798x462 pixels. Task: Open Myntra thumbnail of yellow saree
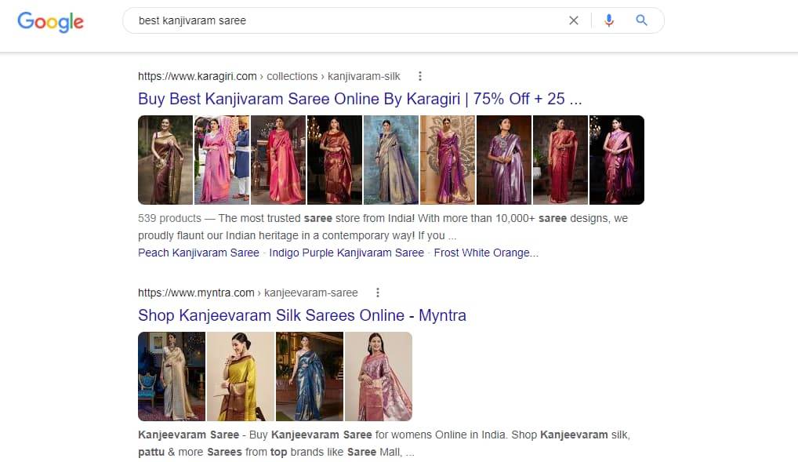coord(241,377)
